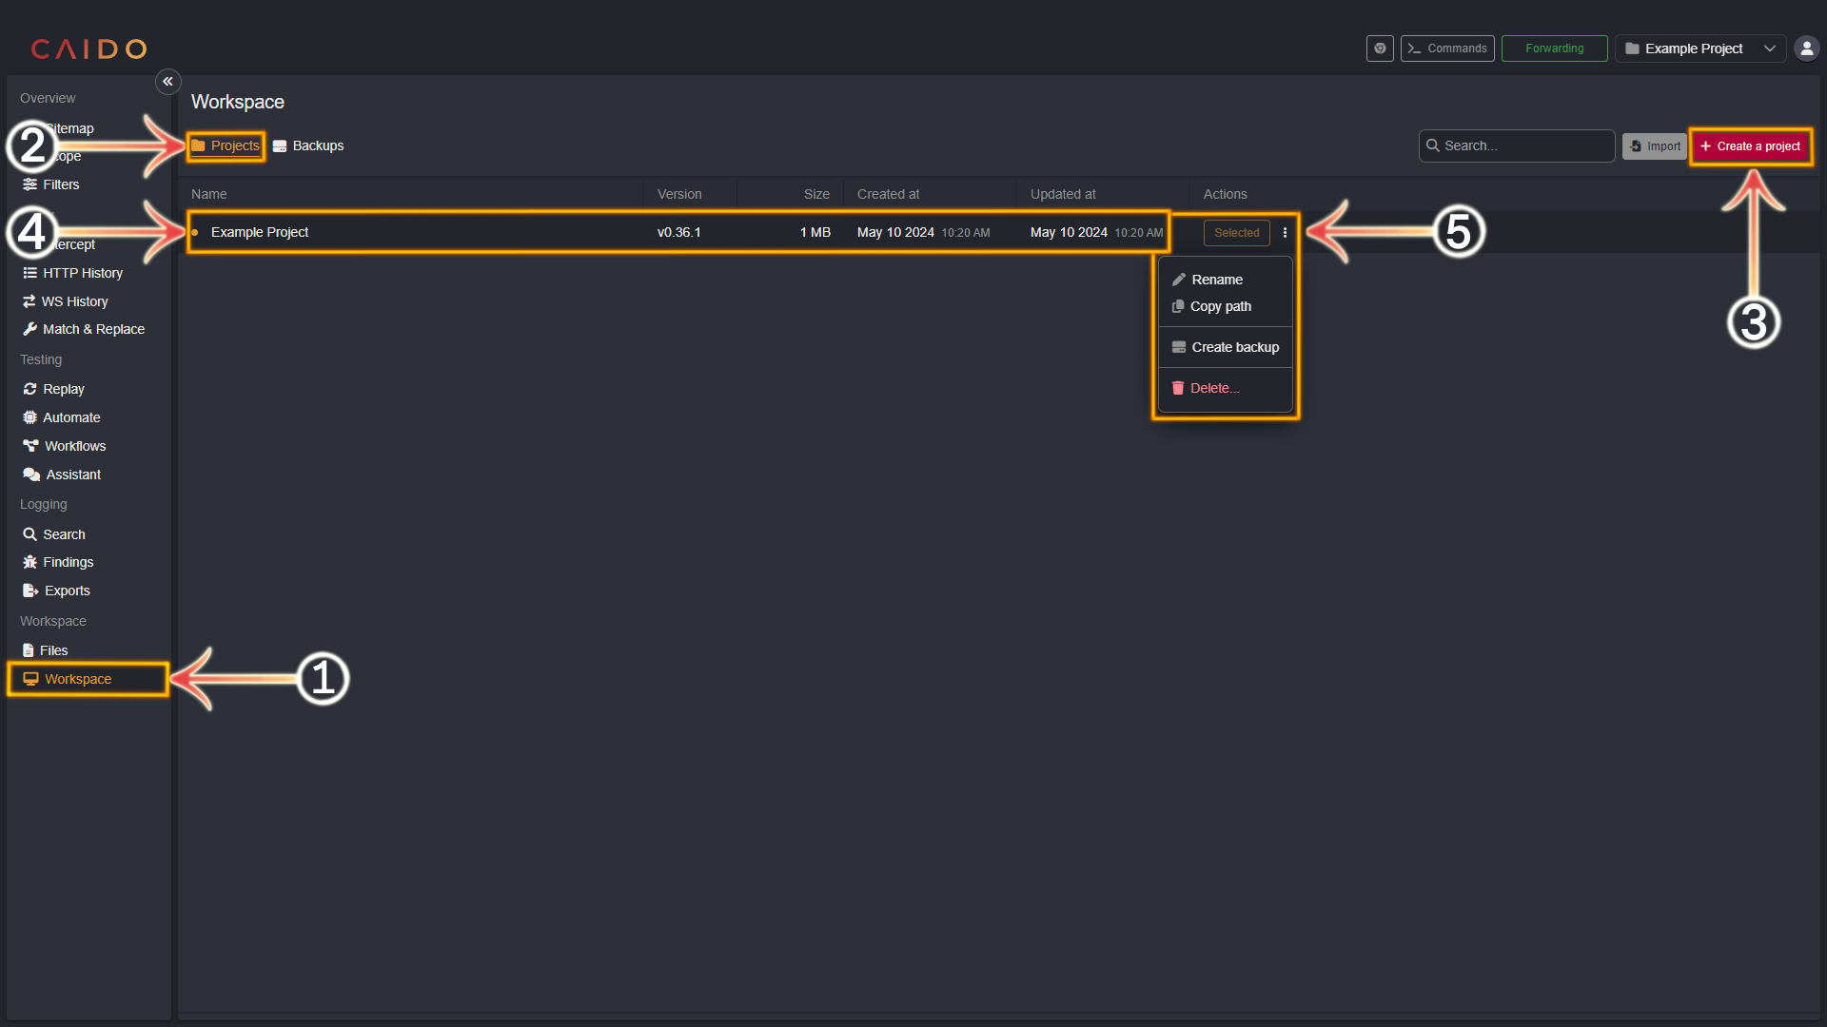The height and width of the screenshot is (1027, 1827).
Task: Open the Commands palette button
Action: [x=1447, y=48]
